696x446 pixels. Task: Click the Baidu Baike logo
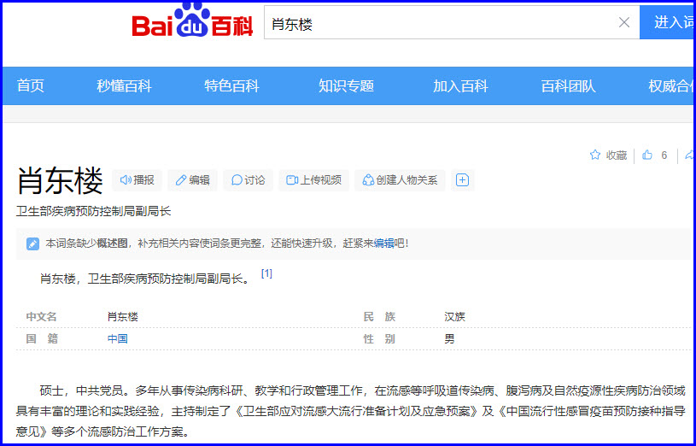click(x=192, y=23)
